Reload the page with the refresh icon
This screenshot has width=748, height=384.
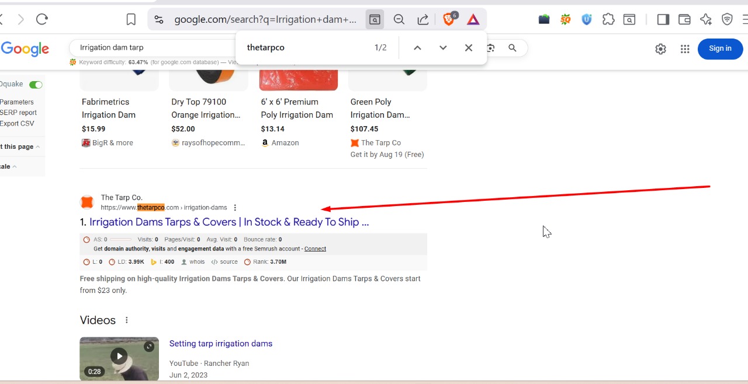click(42, 19)
